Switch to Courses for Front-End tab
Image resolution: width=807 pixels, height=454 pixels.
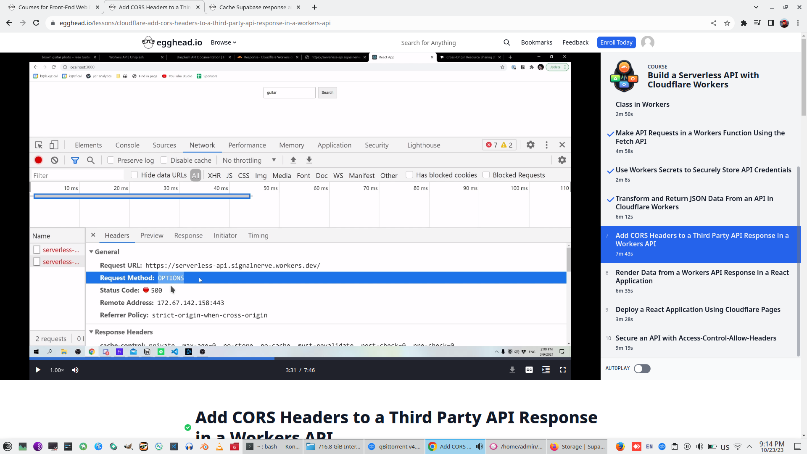pyautogui.click(x=53, y=7)
